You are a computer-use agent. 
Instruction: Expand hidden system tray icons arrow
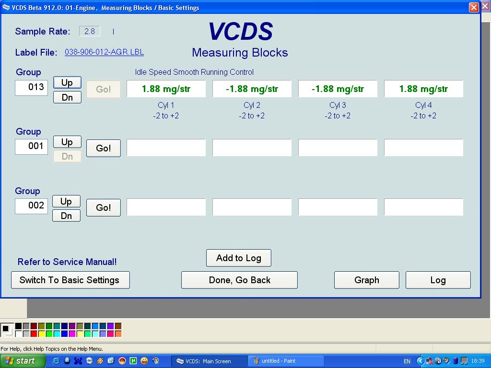[421, 361]
